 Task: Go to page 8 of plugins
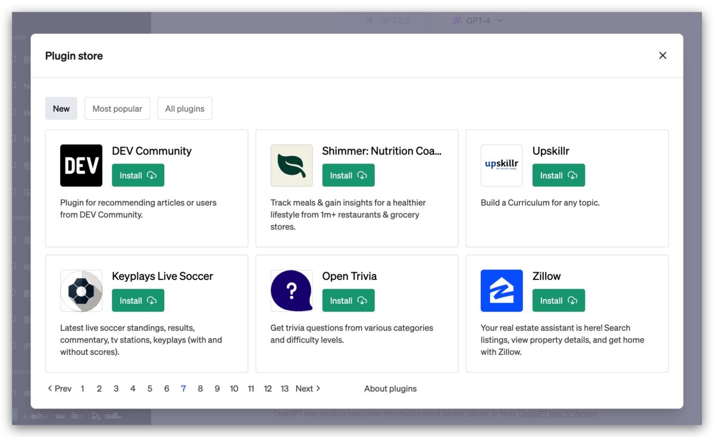coord(201,388)
